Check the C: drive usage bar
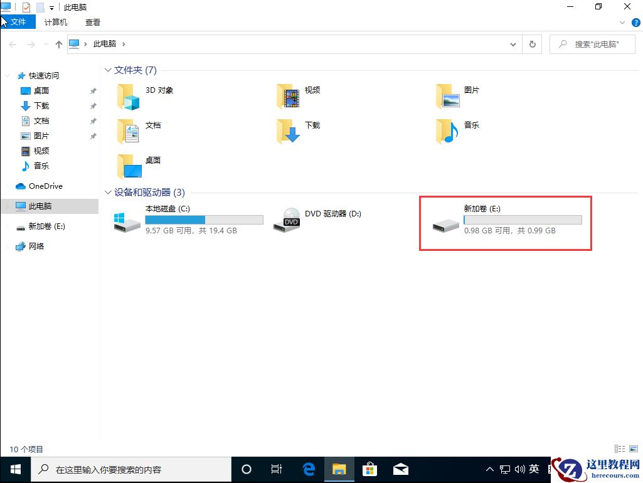 click(x=204, y=219)
